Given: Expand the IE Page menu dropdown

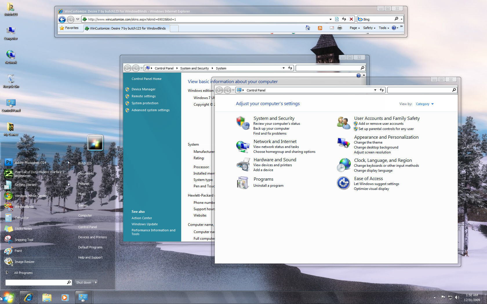Looking at the screenshot, I should coord(355,28).
